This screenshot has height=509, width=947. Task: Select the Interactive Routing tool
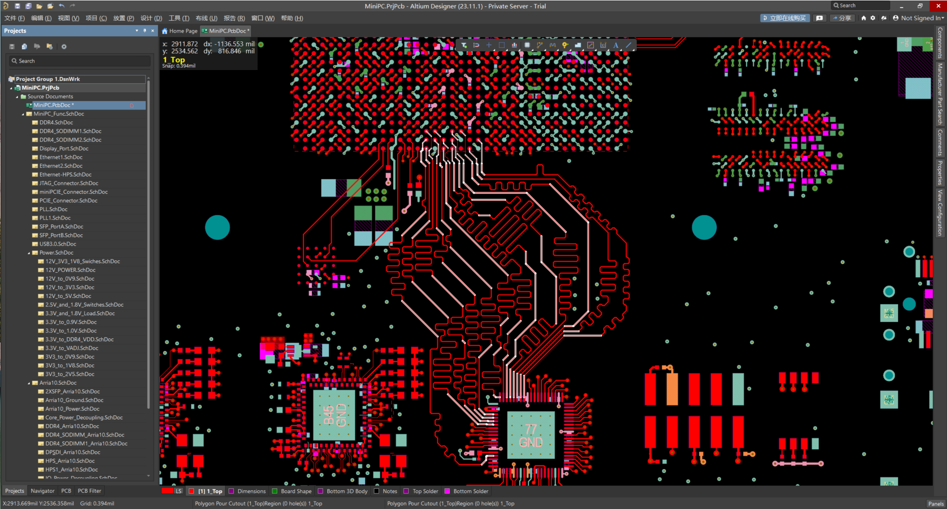[x=540, y=45]
